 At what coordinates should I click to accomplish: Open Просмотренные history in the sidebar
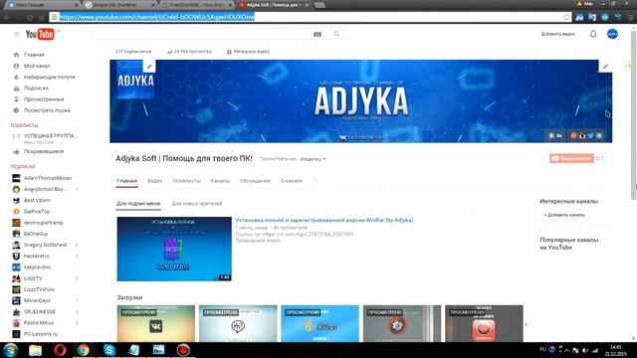(44, 99)
